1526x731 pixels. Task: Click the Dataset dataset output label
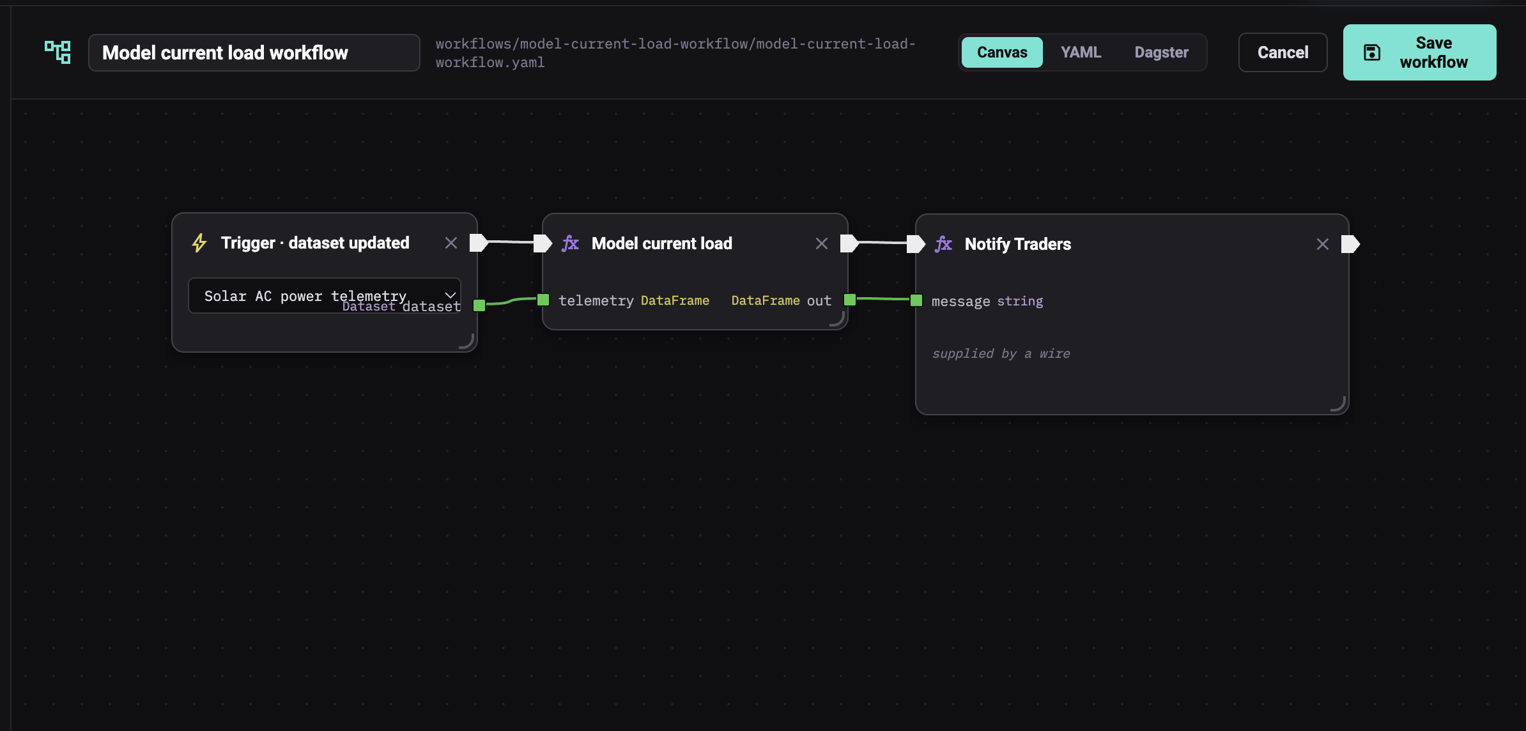click(x=401, y=307)
